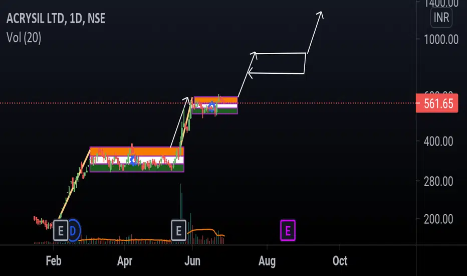Click the Vol (20) indicator label
467x276 pixels.
tap(24, 38)
